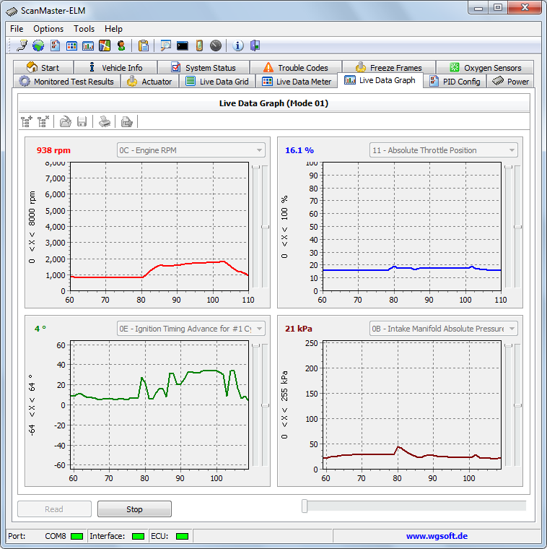Open the Intake Manifold Absolute Pressure dropdown
The image size is (547, 549).
443,329
